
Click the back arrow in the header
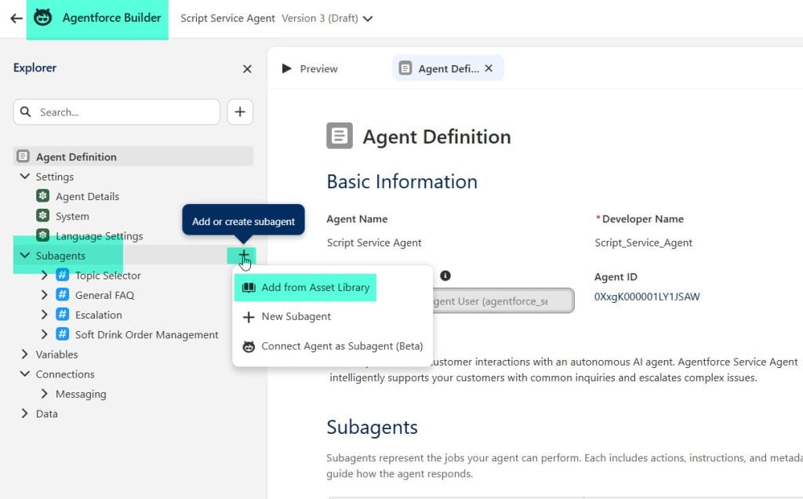click(x=16, y=19)
